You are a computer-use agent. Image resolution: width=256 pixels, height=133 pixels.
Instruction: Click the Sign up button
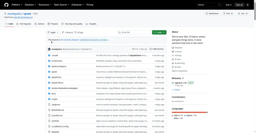[x=239, y=5]
